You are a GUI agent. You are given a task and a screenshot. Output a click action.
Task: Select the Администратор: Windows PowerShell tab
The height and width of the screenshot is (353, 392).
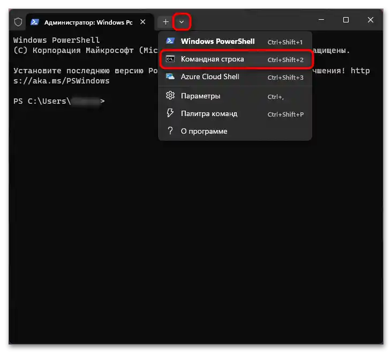pos(90,22)
